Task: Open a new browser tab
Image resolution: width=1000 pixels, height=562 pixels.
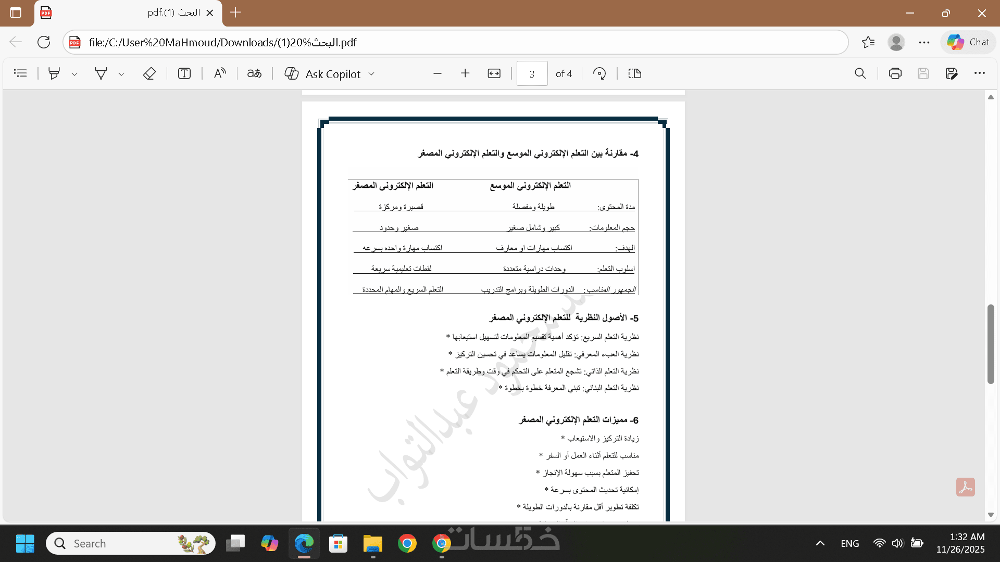Action: (235, 12)
